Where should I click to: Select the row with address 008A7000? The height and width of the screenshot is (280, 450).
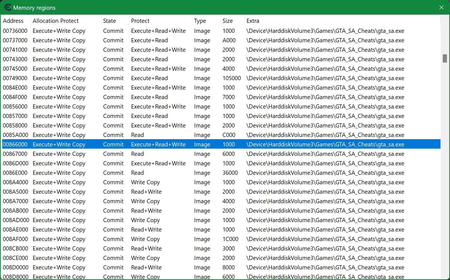[221, 201]
